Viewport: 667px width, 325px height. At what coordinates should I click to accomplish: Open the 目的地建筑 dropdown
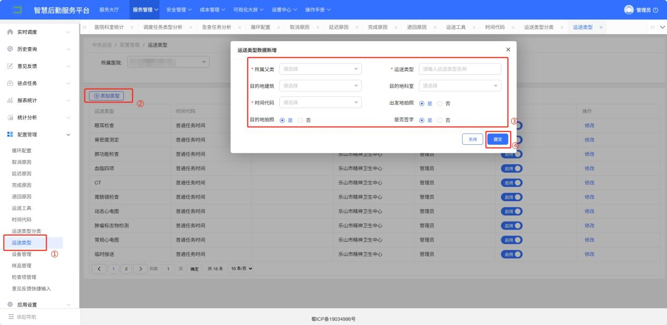[320, 86]
